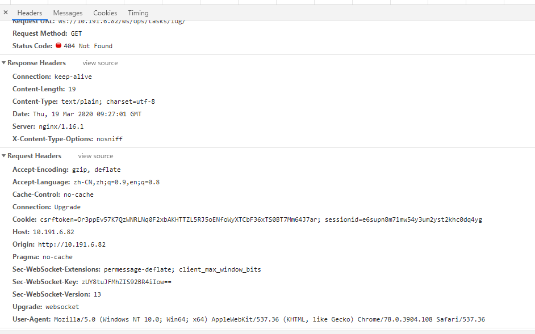Click the red 404 status indicator

(58, 45)
